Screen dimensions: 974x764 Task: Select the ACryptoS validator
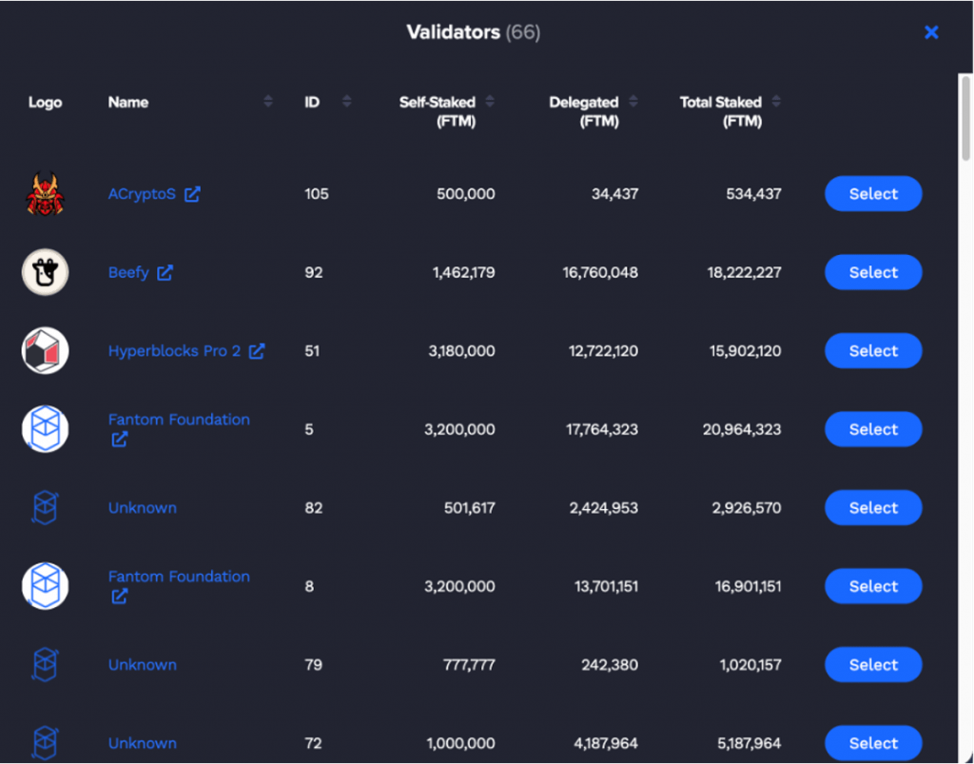872,193
